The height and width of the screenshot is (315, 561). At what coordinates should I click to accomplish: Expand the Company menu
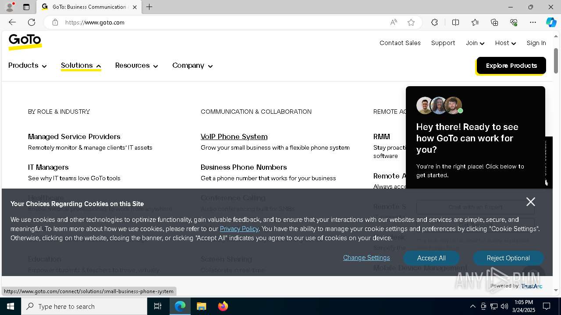point(192,66)
